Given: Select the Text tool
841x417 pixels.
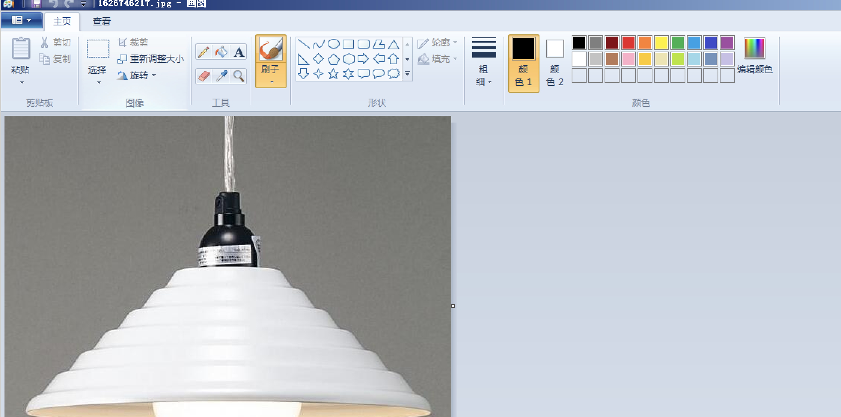Looking at the screenshot, I should 239,52.
